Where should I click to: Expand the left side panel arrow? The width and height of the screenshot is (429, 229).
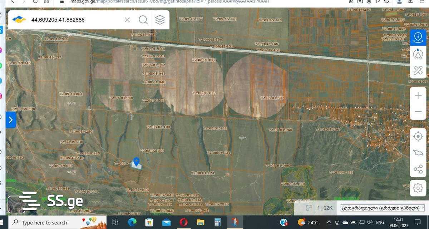[11, 120]
